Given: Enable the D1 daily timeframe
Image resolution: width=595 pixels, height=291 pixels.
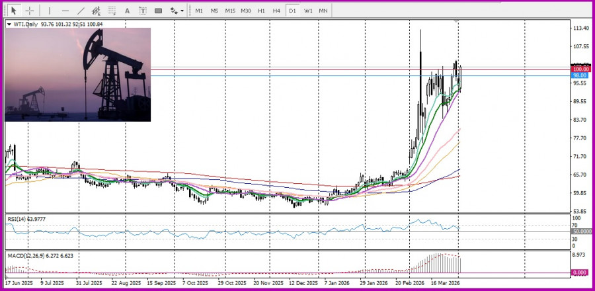Looking at the screenshot, I should (292, 11).
